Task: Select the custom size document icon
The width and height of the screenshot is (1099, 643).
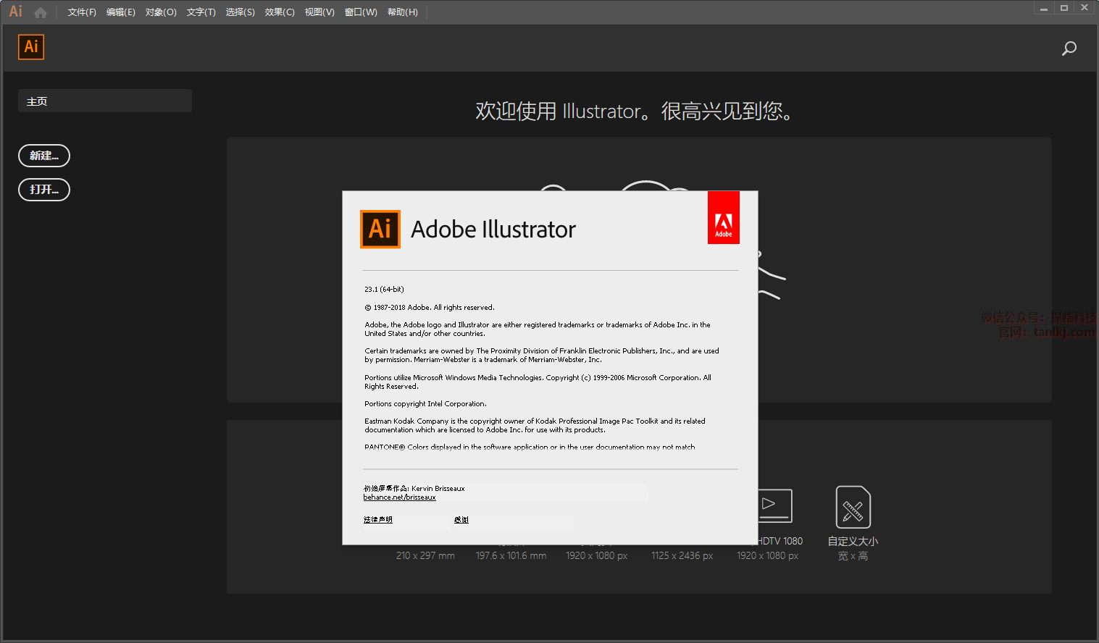Action: tap(853, 507)
